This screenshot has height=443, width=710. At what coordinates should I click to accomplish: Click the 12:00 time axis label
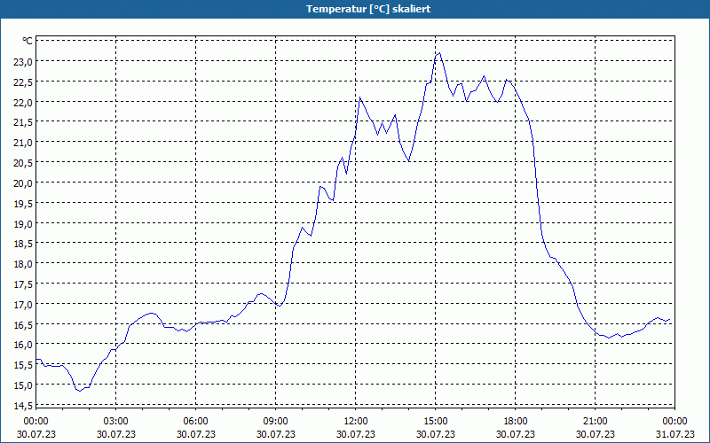pyautogui.click(x=356, y=422)
